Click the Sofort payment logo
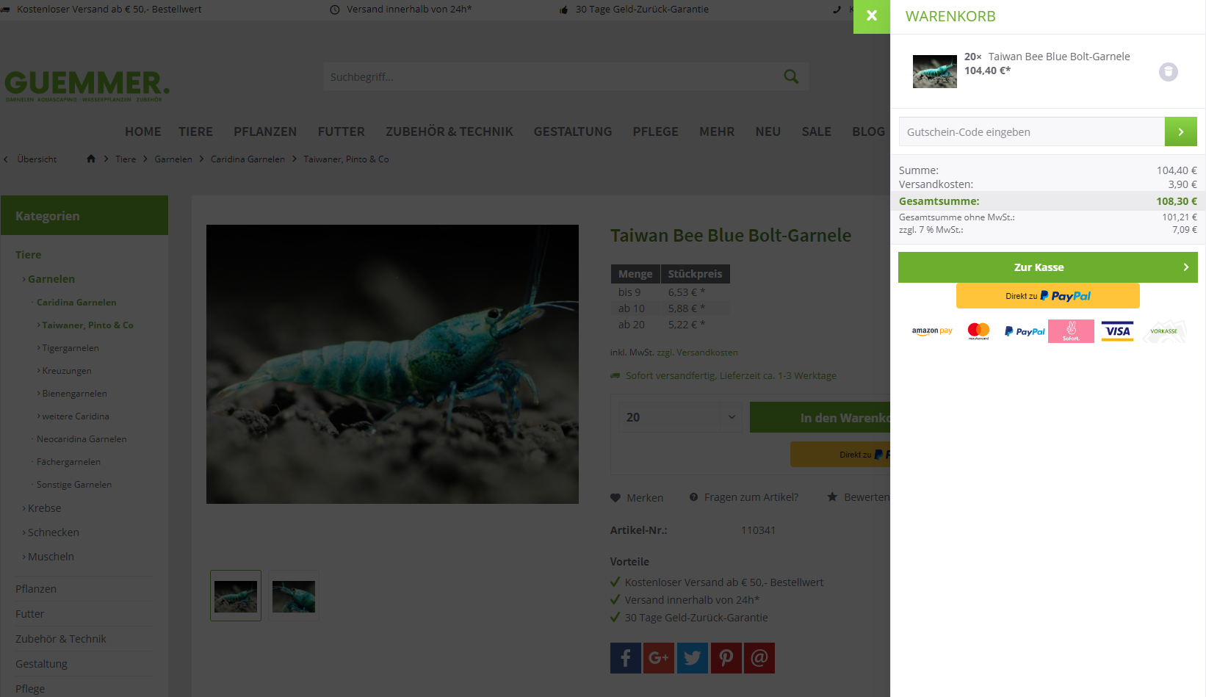 (1071, 331)
